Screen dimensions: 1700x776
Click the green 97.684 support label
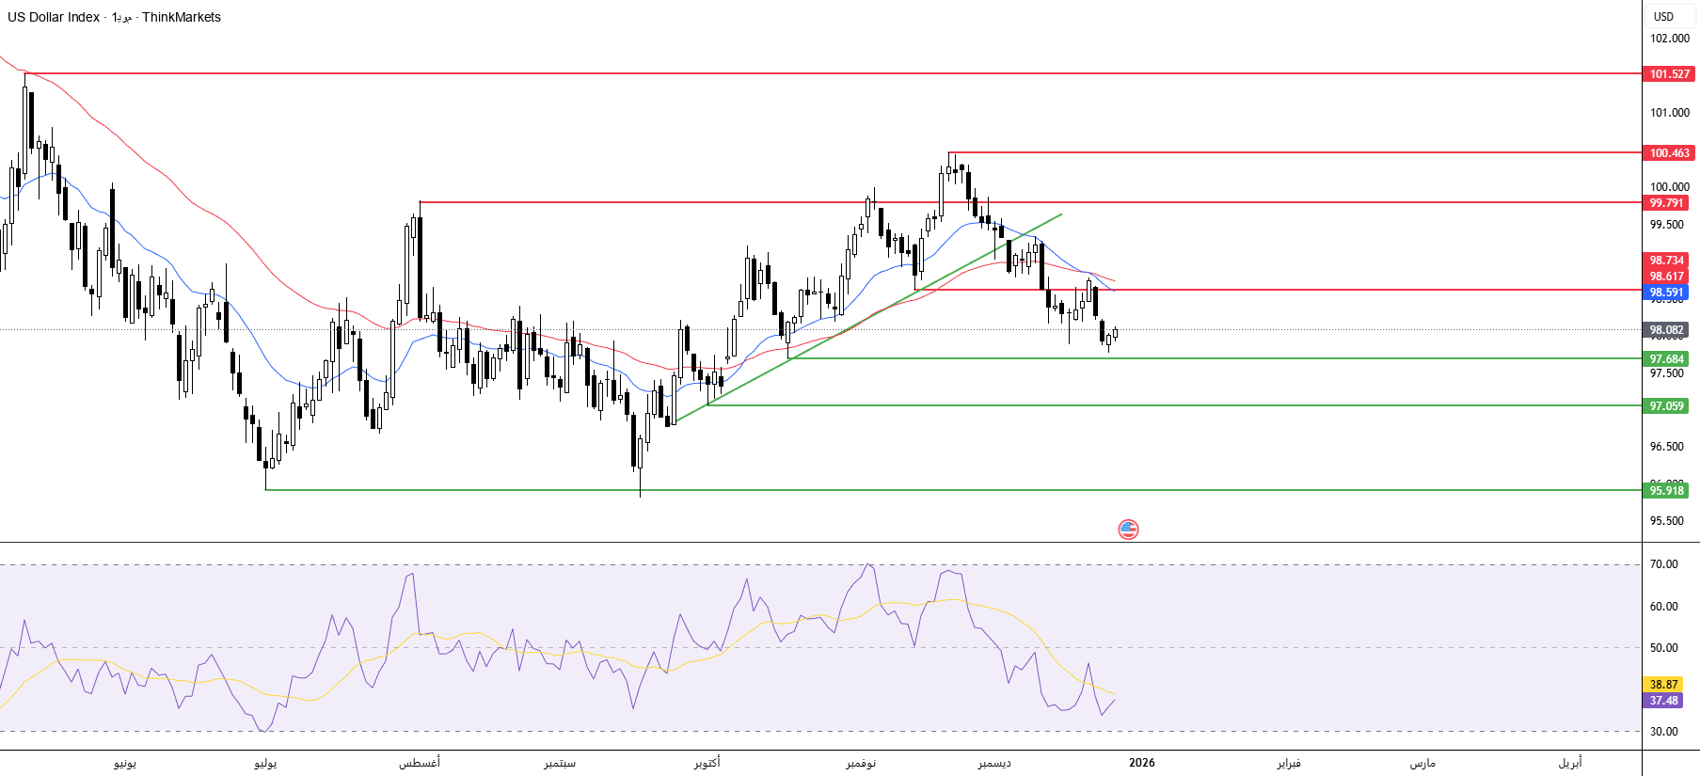(1666, 358)
